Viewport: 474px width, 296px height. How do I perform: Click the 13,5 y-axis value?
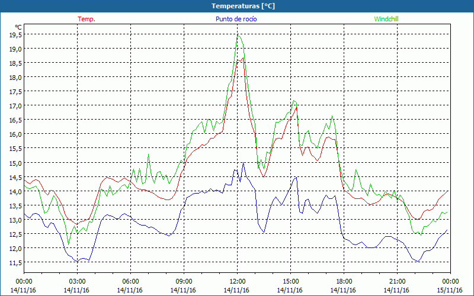pos(15,205)
